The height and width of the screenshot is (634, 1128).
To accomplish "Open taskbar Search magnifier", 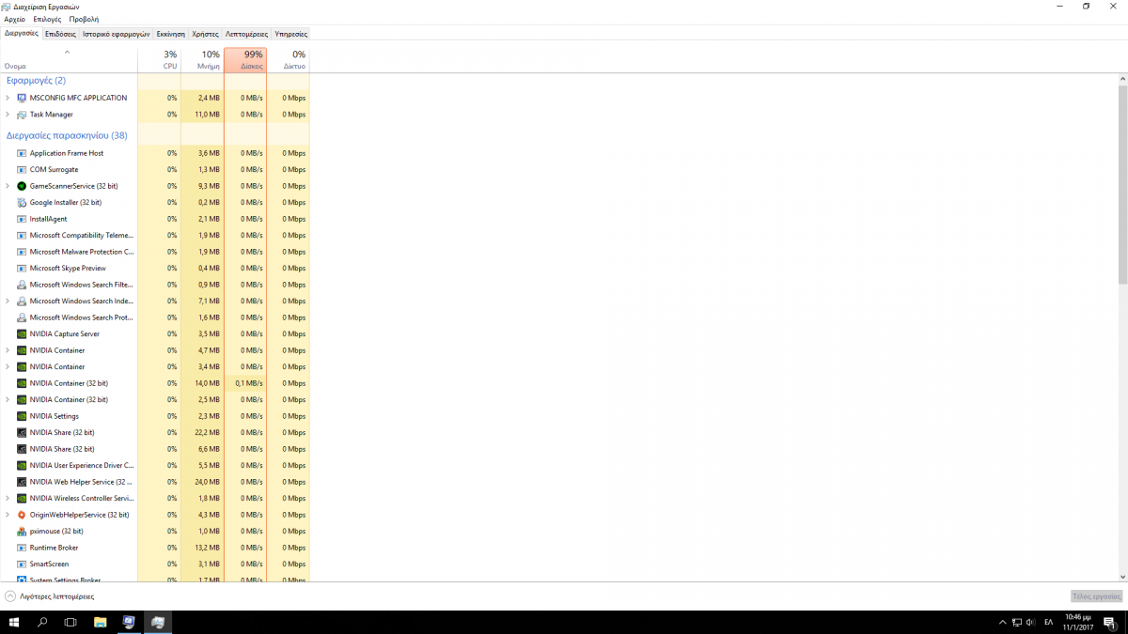I will [x=42, y=622].
